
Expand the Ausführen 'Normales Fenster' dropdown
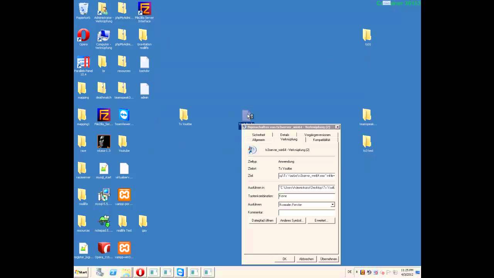tap(332, 205)
